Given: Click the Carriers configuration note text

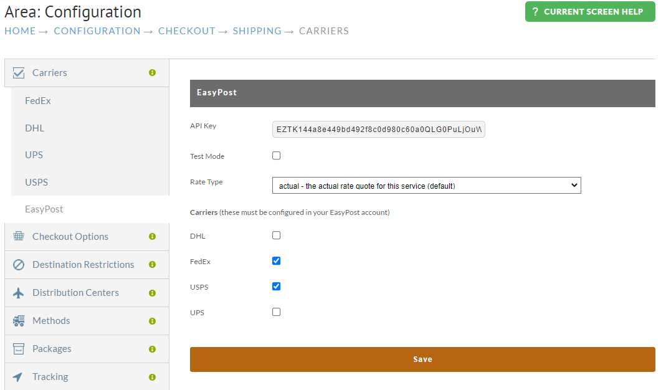Looking at the screenshot, I should point(290,212).
